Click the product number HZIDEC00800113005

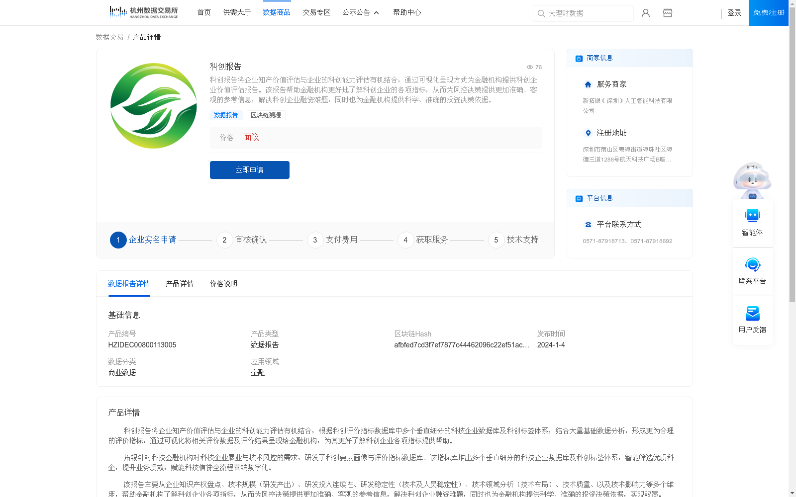pos(142,345)
